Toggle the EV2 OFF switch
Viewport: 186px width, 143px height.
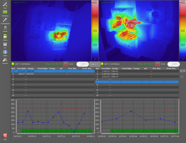click(174, 64)
